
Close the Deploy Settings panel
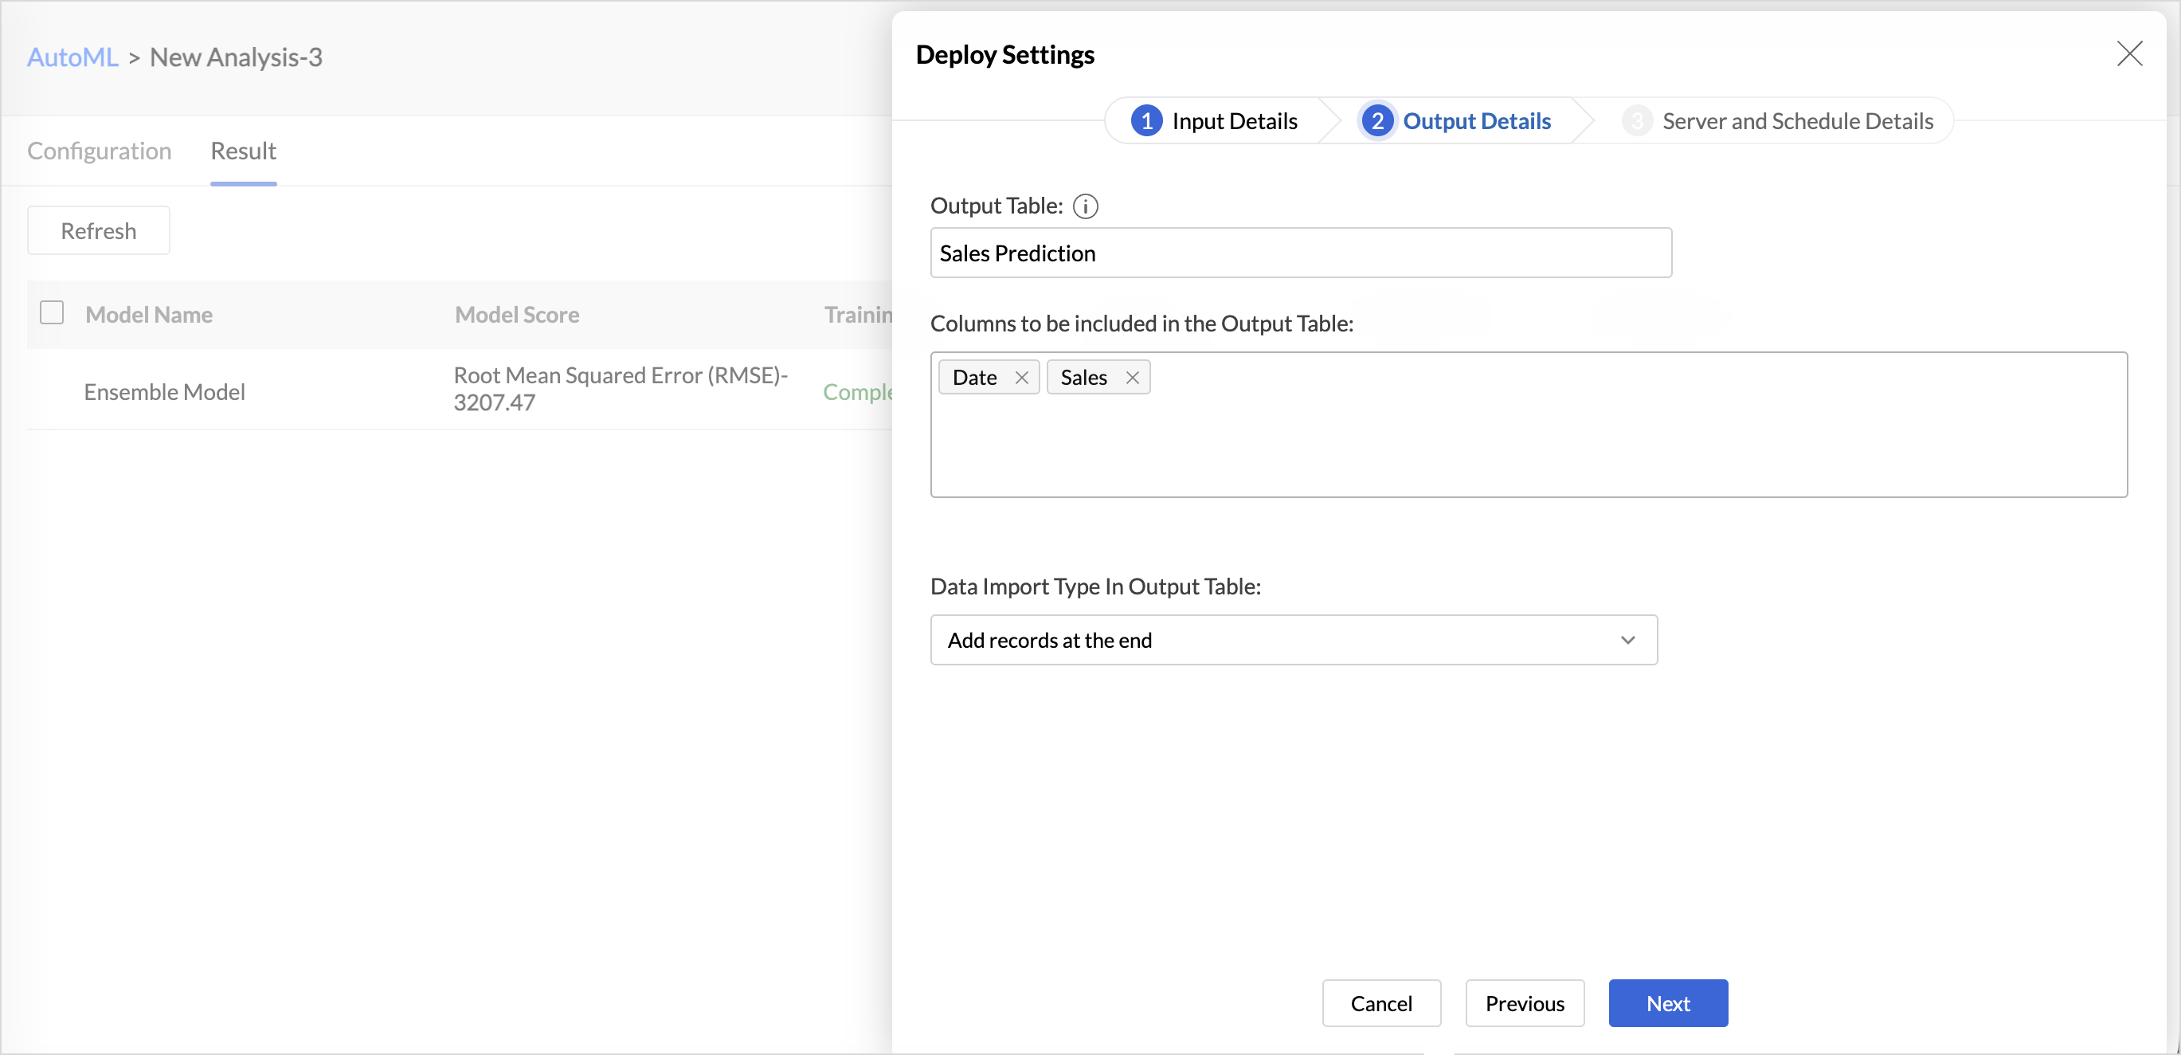[x=2128, y=54]
